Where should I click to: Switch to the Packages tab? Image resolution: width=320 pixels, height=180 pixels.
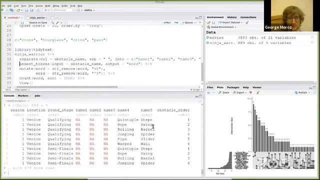point(233,87)
